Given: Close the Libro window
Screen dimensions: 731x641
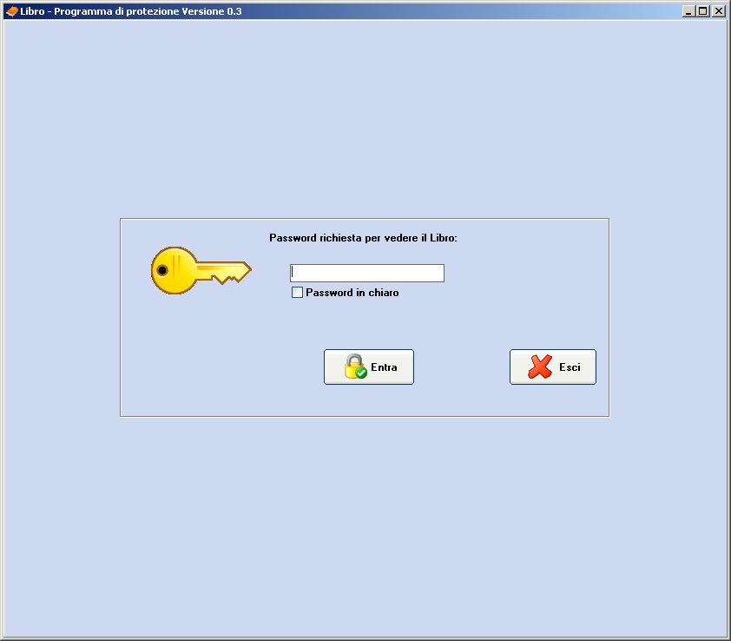Looking at the screenshot, I should tap(719, 11).
